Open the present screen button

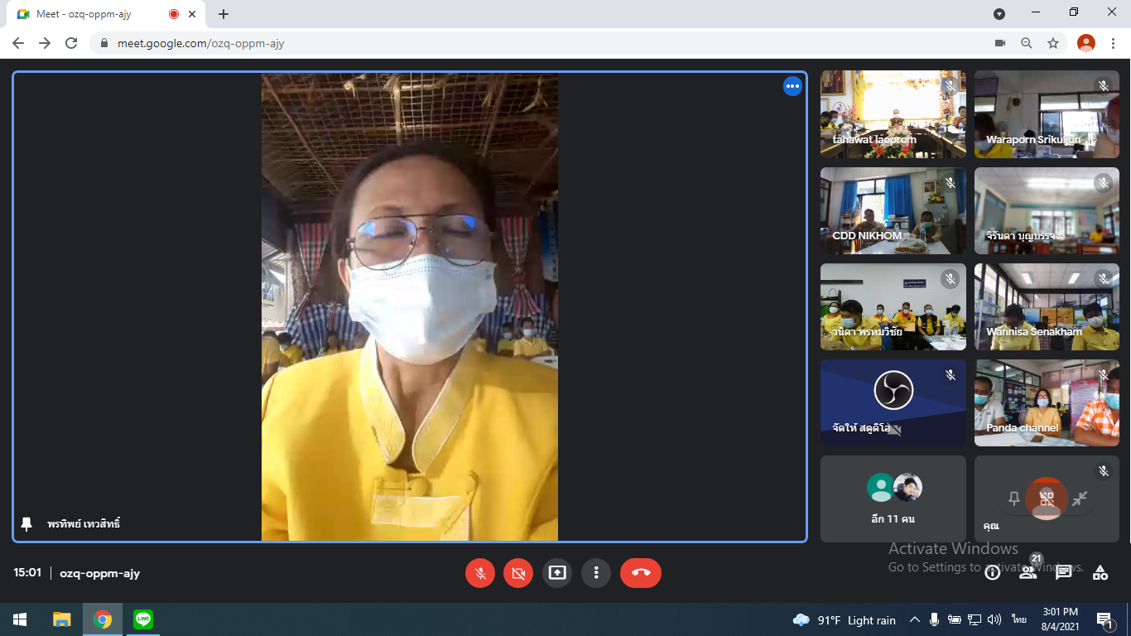[557, 572]
